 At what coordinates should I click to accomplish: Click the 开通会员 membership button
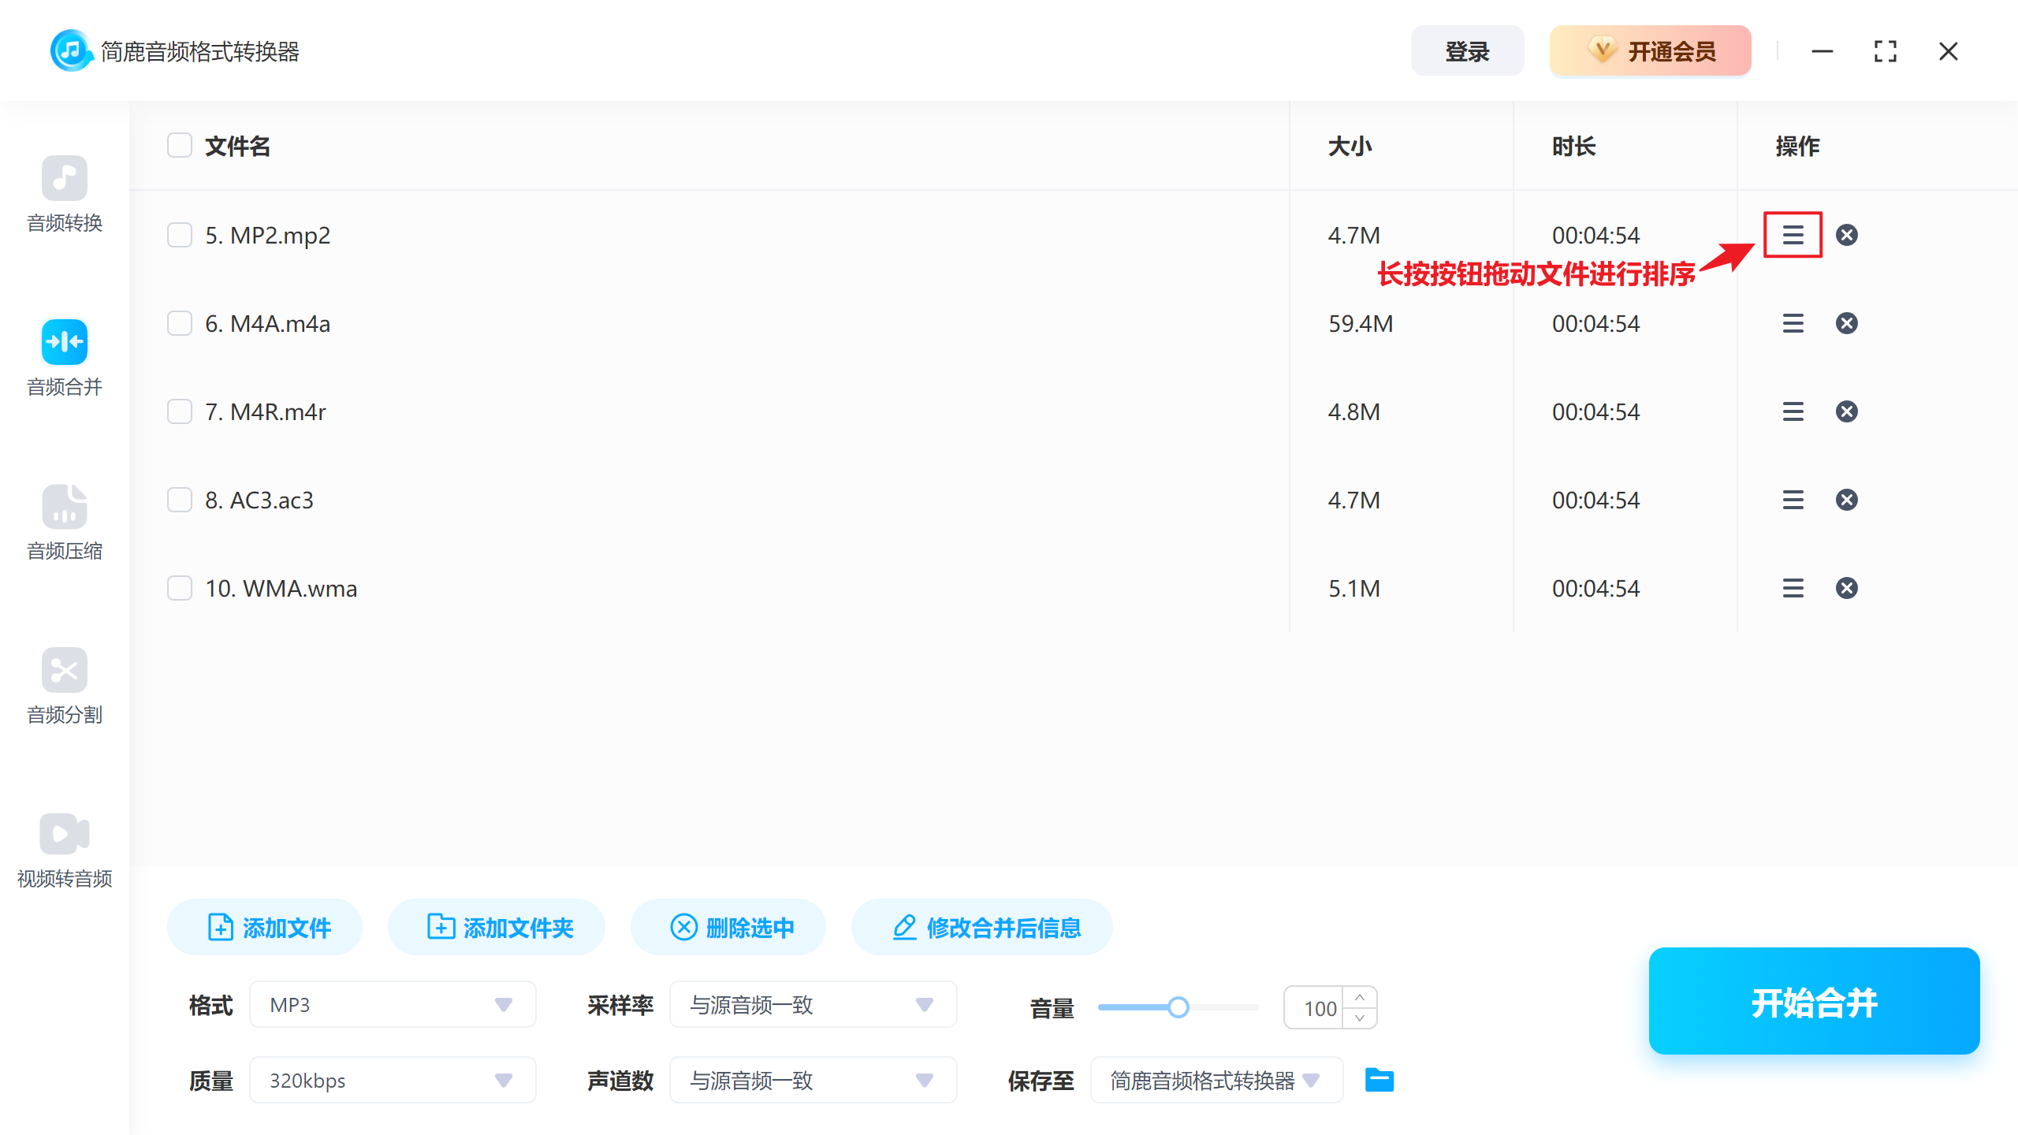[x=1650, y=51]
